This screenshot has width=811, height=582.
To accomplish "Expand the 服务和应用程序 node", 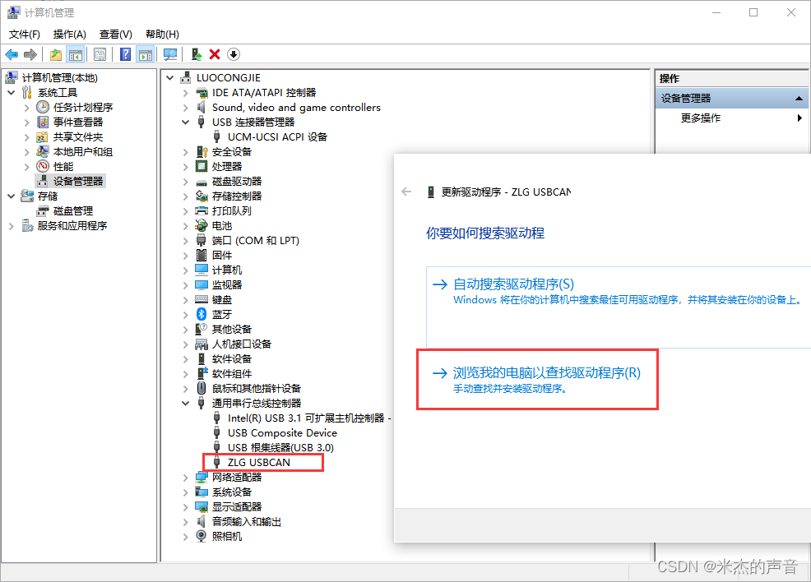I will [12, 226].
